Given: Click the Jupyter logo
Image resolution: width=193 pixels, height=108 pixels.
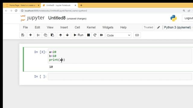Looking at the screenshot, I should click(32, 18).
